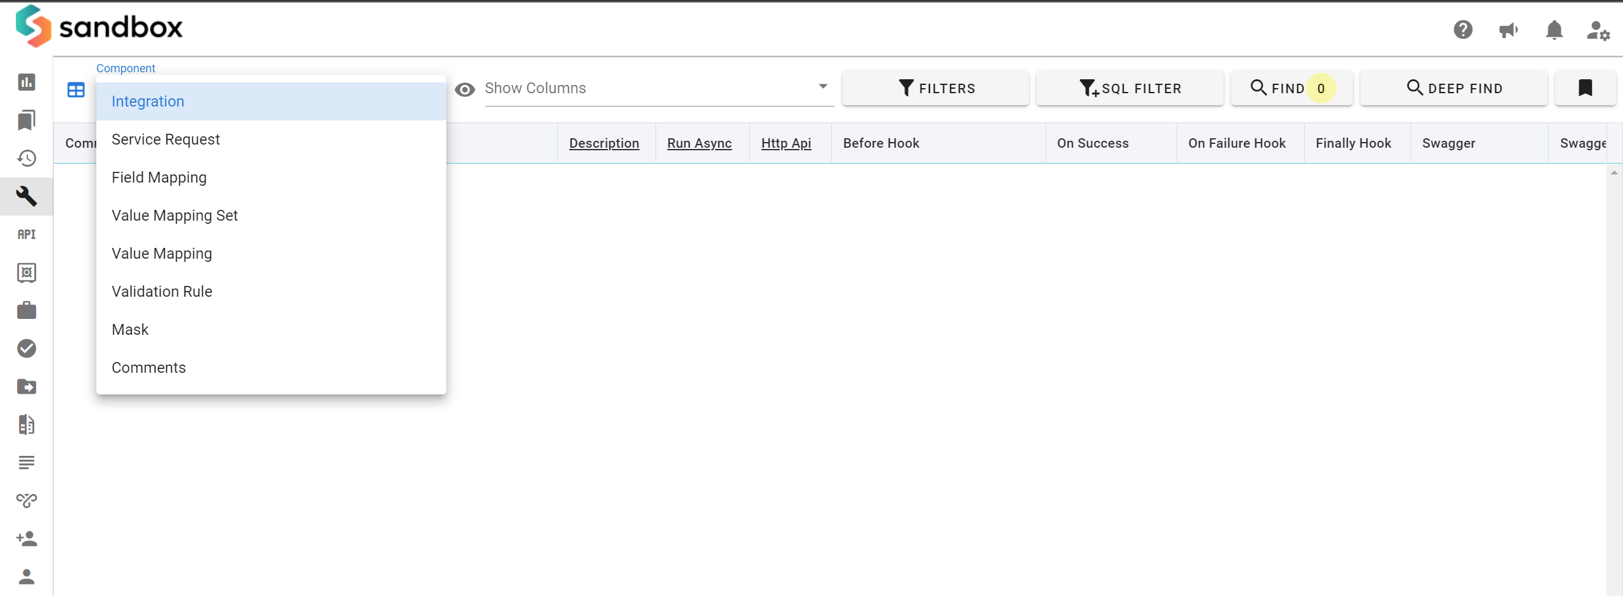1623x596 pixels.
Task: Open user settings account icon
Action: [1598, 30]
